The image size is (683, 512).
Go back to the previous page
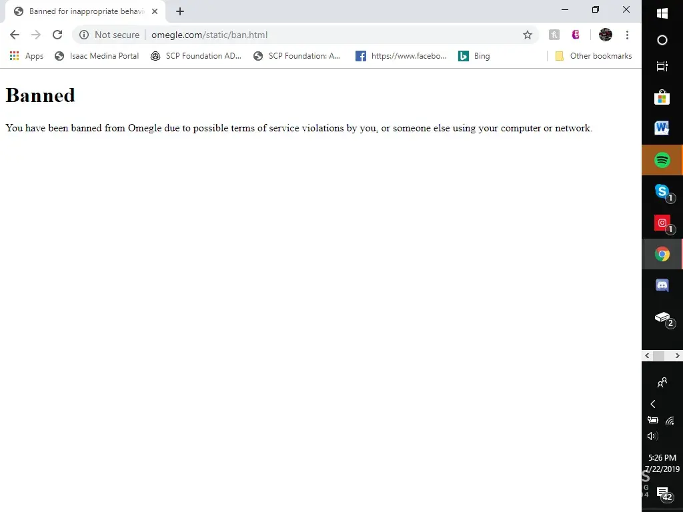click(15, 35)
